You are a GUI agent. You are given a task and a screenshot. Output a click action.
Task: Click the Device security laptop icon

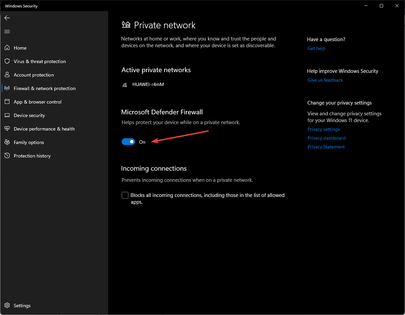point(7,115)
